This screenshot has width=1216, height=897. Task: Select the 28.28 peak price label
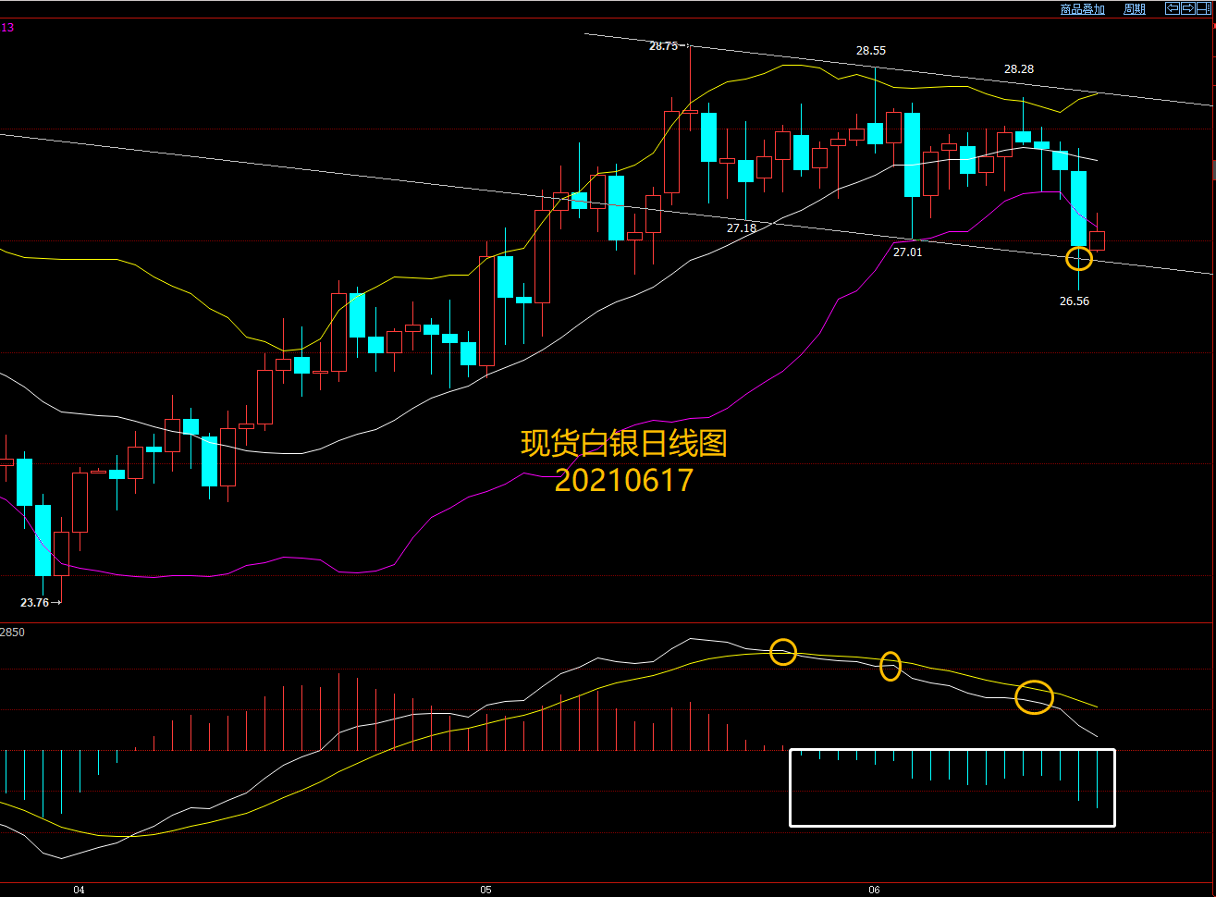[1019, 69]
